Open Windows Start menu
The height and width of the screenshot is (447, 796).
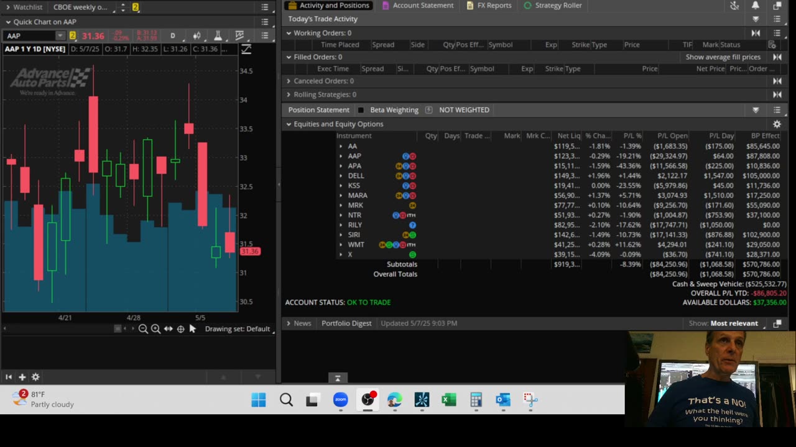tap(259, 400)
